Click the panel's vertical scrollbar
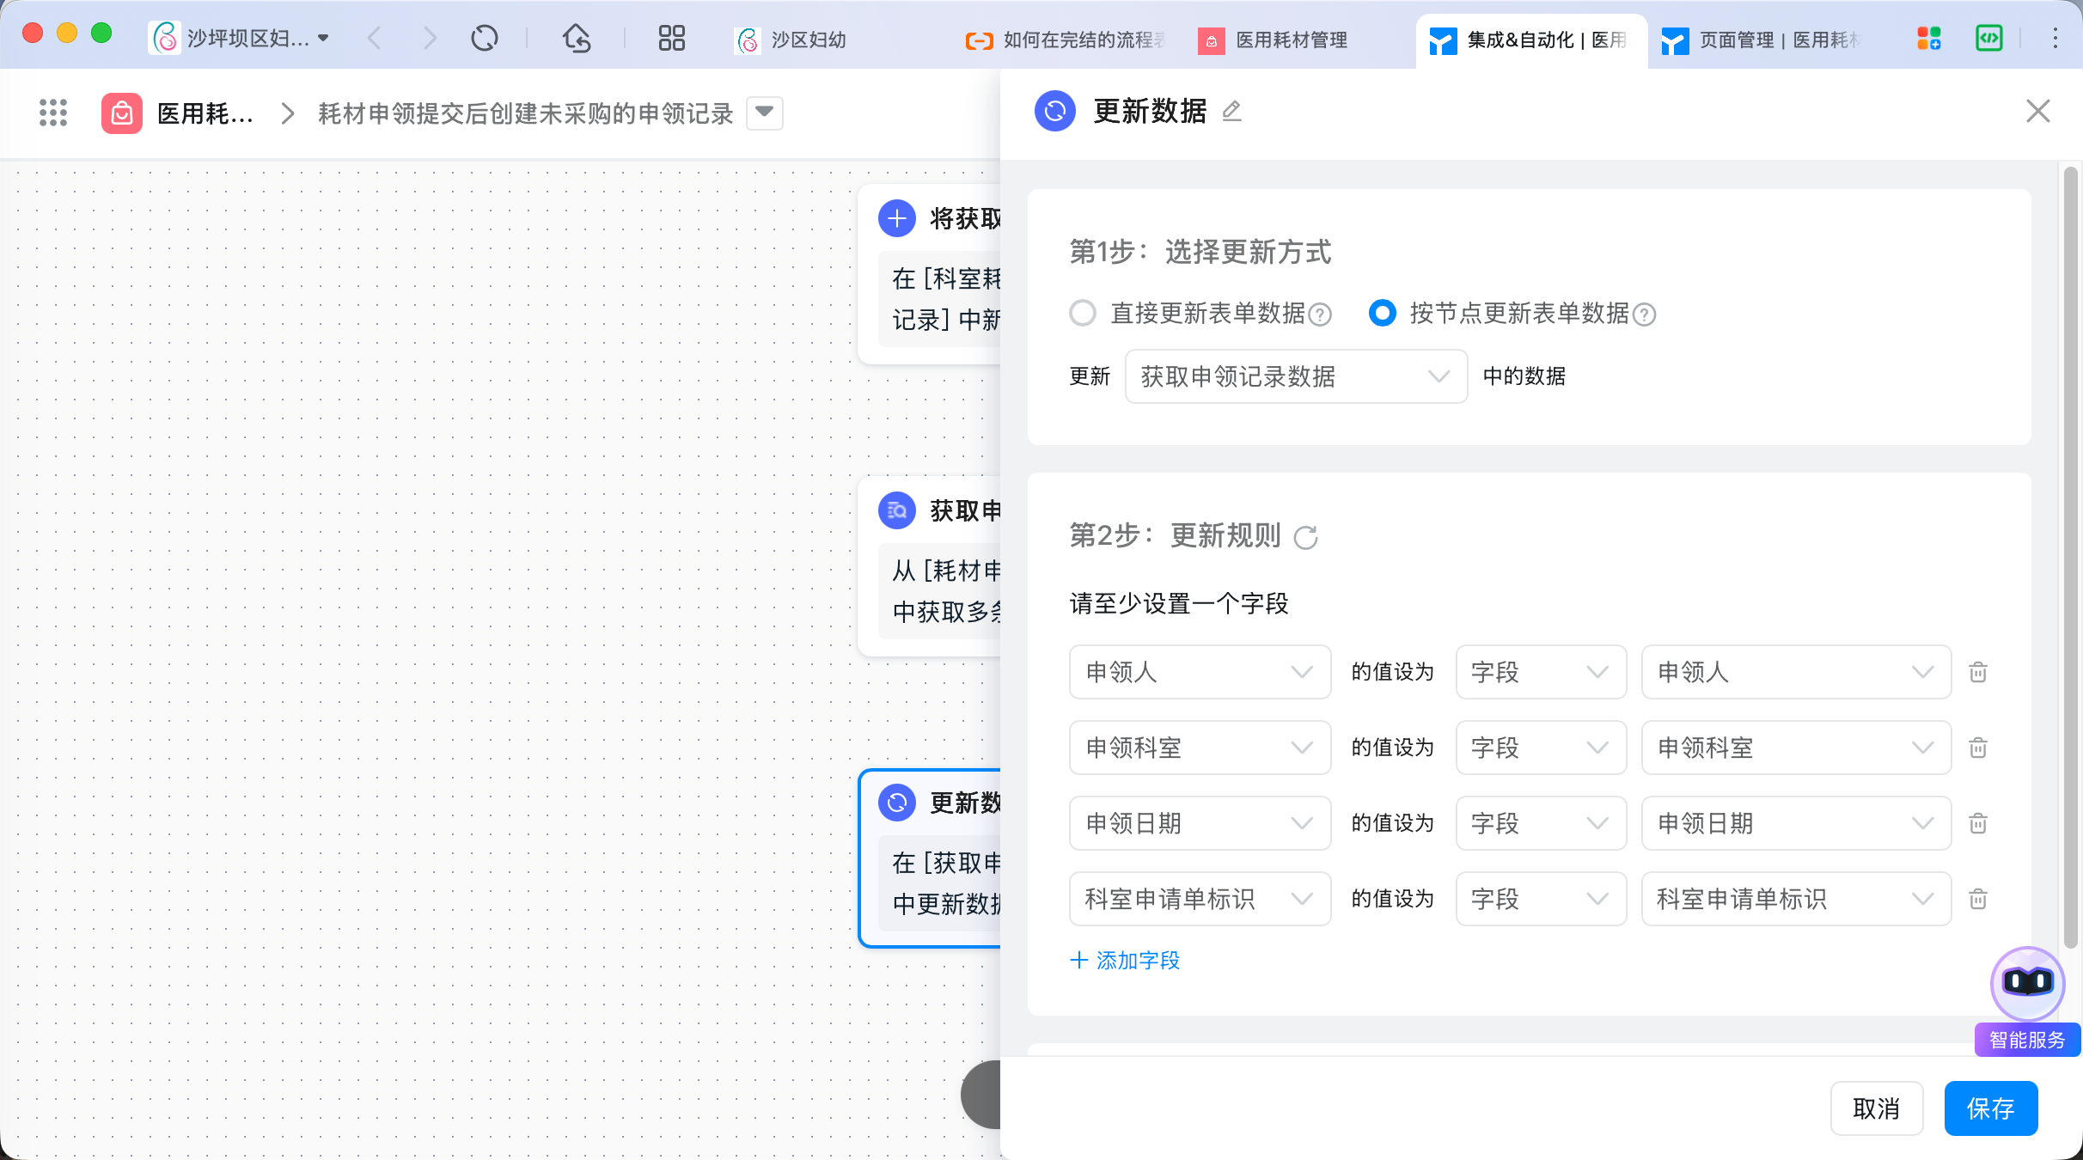The height and width of the screenshot is (1160, 2083). 2070,559
